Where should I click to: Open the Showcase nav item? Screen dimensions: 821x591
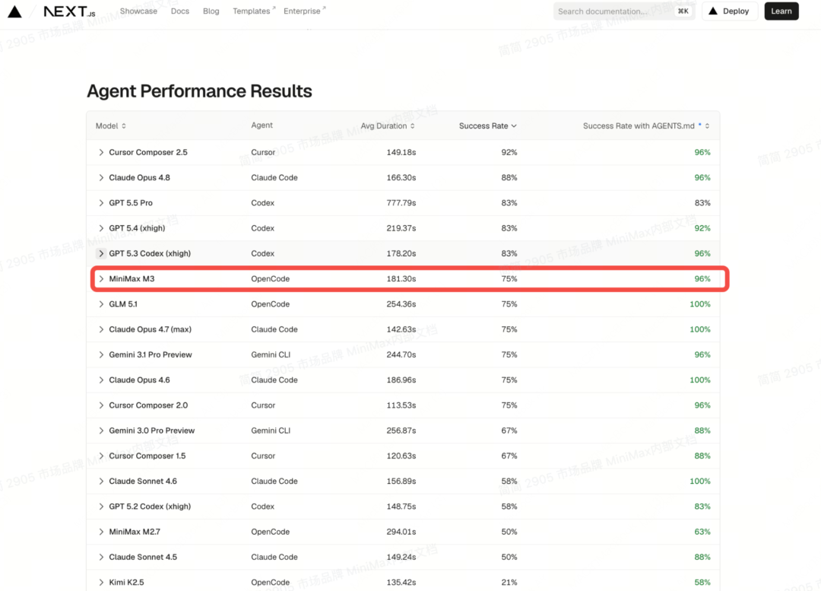pos(138,11)
